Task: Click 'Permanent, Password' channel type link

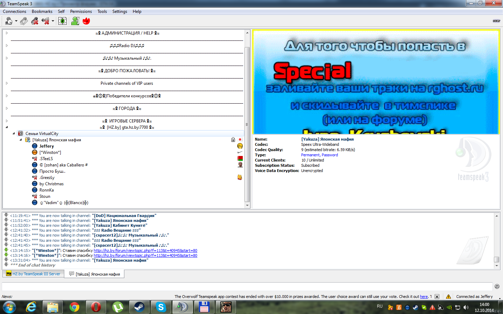Action: tap(319, 155)
